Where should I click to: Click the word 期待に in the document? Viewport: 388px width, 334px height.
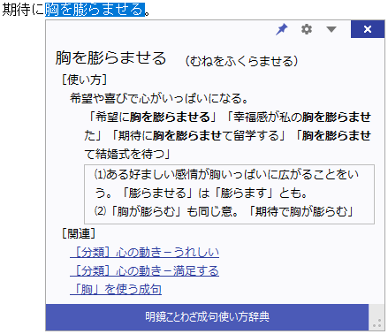coord(23,10)
